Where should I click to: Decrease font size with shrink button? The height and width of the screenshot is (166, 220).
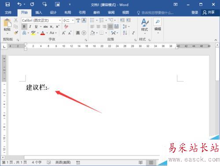pyautogui.click(x=70, y=33)
